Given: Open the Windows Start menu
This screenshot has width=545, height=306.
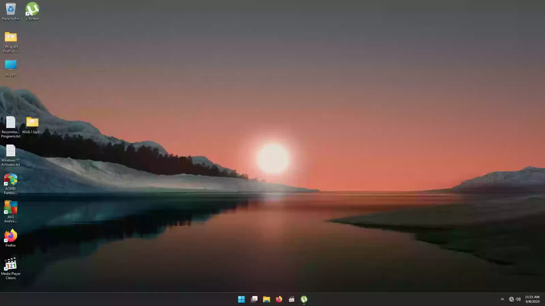Looking at the screenshot, I should click(241, 299).
